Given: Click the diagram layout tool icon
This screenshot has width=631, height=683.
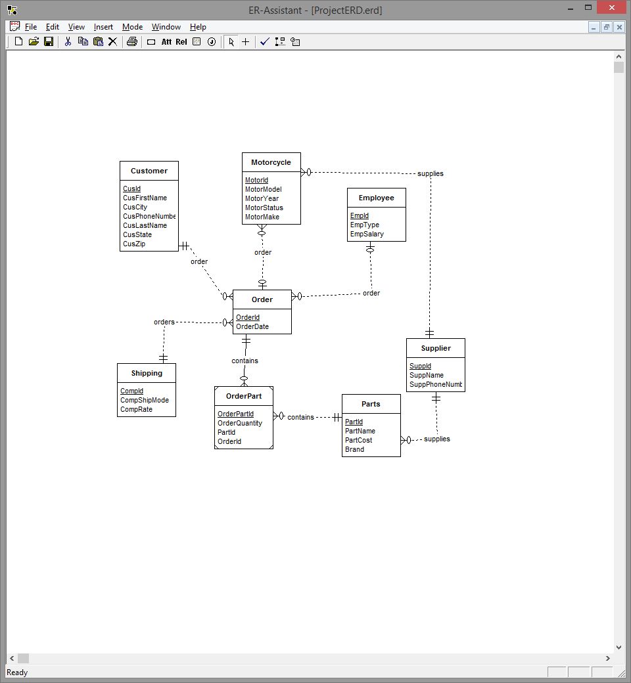Looking at the screenshot, I should pos(280,42).
